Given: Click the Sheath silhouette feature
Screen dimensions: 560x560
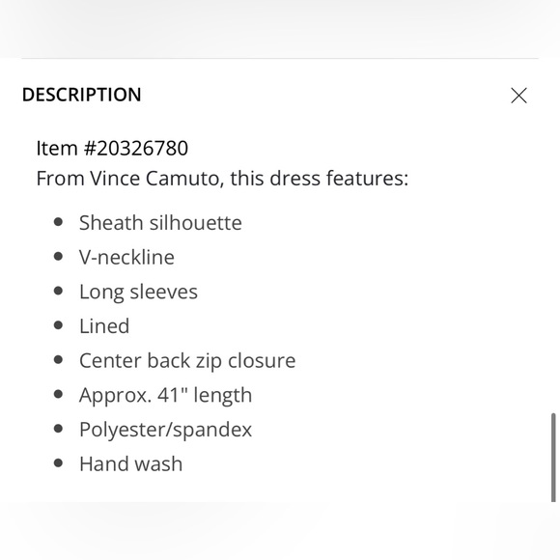Looking at the screenshot, I should (x=160, y=223).
